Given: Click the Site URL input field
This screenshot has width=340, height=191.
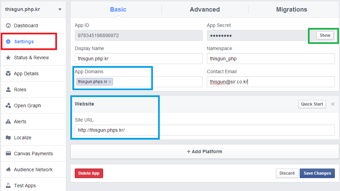Looking at the screenshot, I should (204, 130).
